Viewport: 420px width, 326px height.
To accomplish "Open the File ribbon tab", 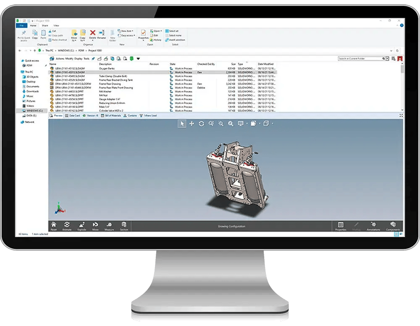I will [x=21, y=26].
